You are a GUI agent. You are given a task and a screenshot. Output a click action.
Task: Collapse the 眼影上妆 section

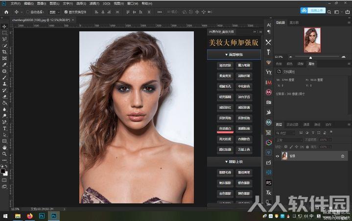(x=234, y=162)
